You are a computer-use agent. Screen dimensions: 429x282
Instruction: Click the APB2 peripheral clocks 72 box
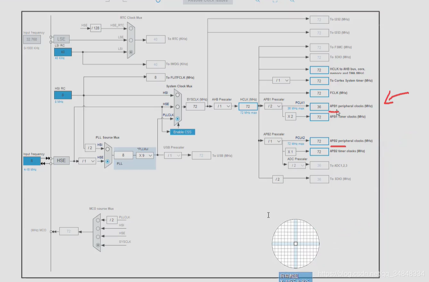pos(319,141)
